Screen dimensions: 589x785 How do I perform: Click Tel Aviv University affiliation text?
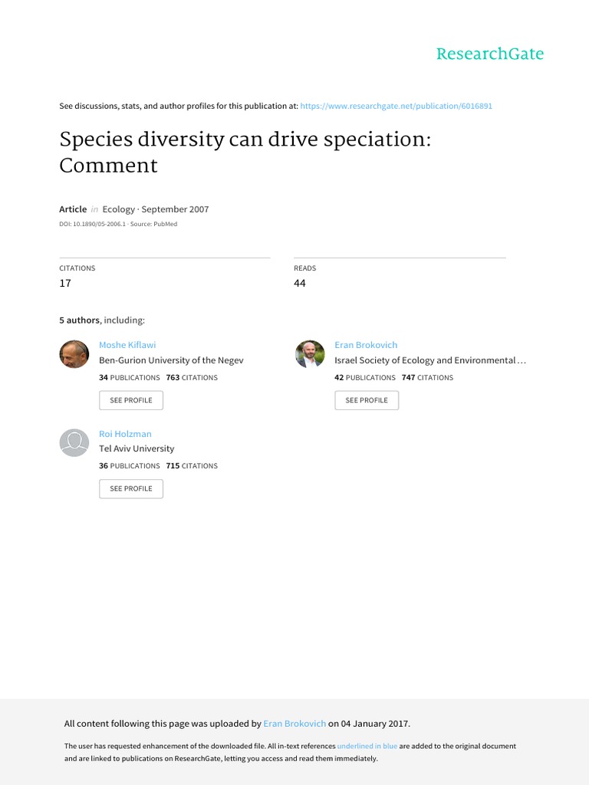(137, 448)
